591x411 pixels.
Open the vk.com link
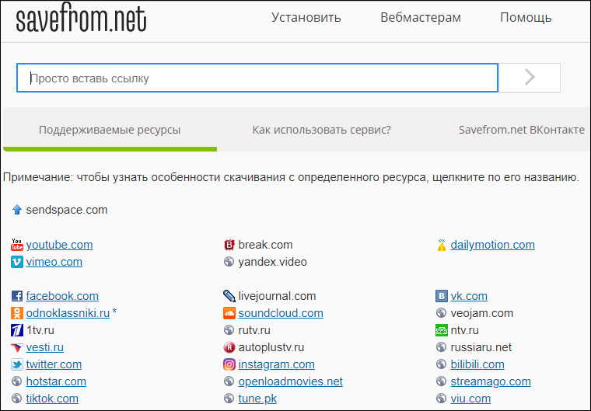pyautogui.click(x=469, y=296)
